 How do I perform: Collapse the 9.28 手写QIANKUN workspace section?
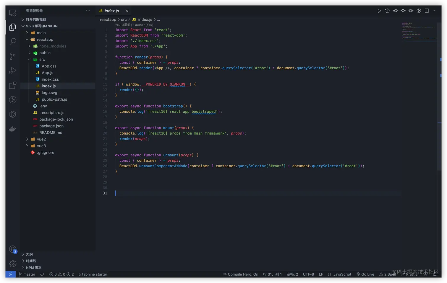58,26
